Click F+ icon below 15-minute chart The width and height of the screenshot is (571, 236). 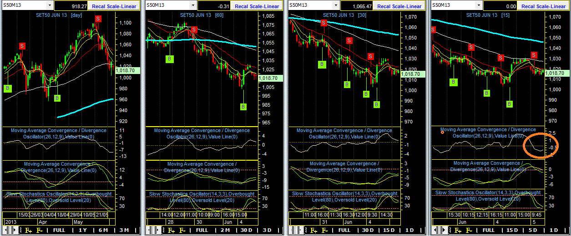[x=457, y=230]
